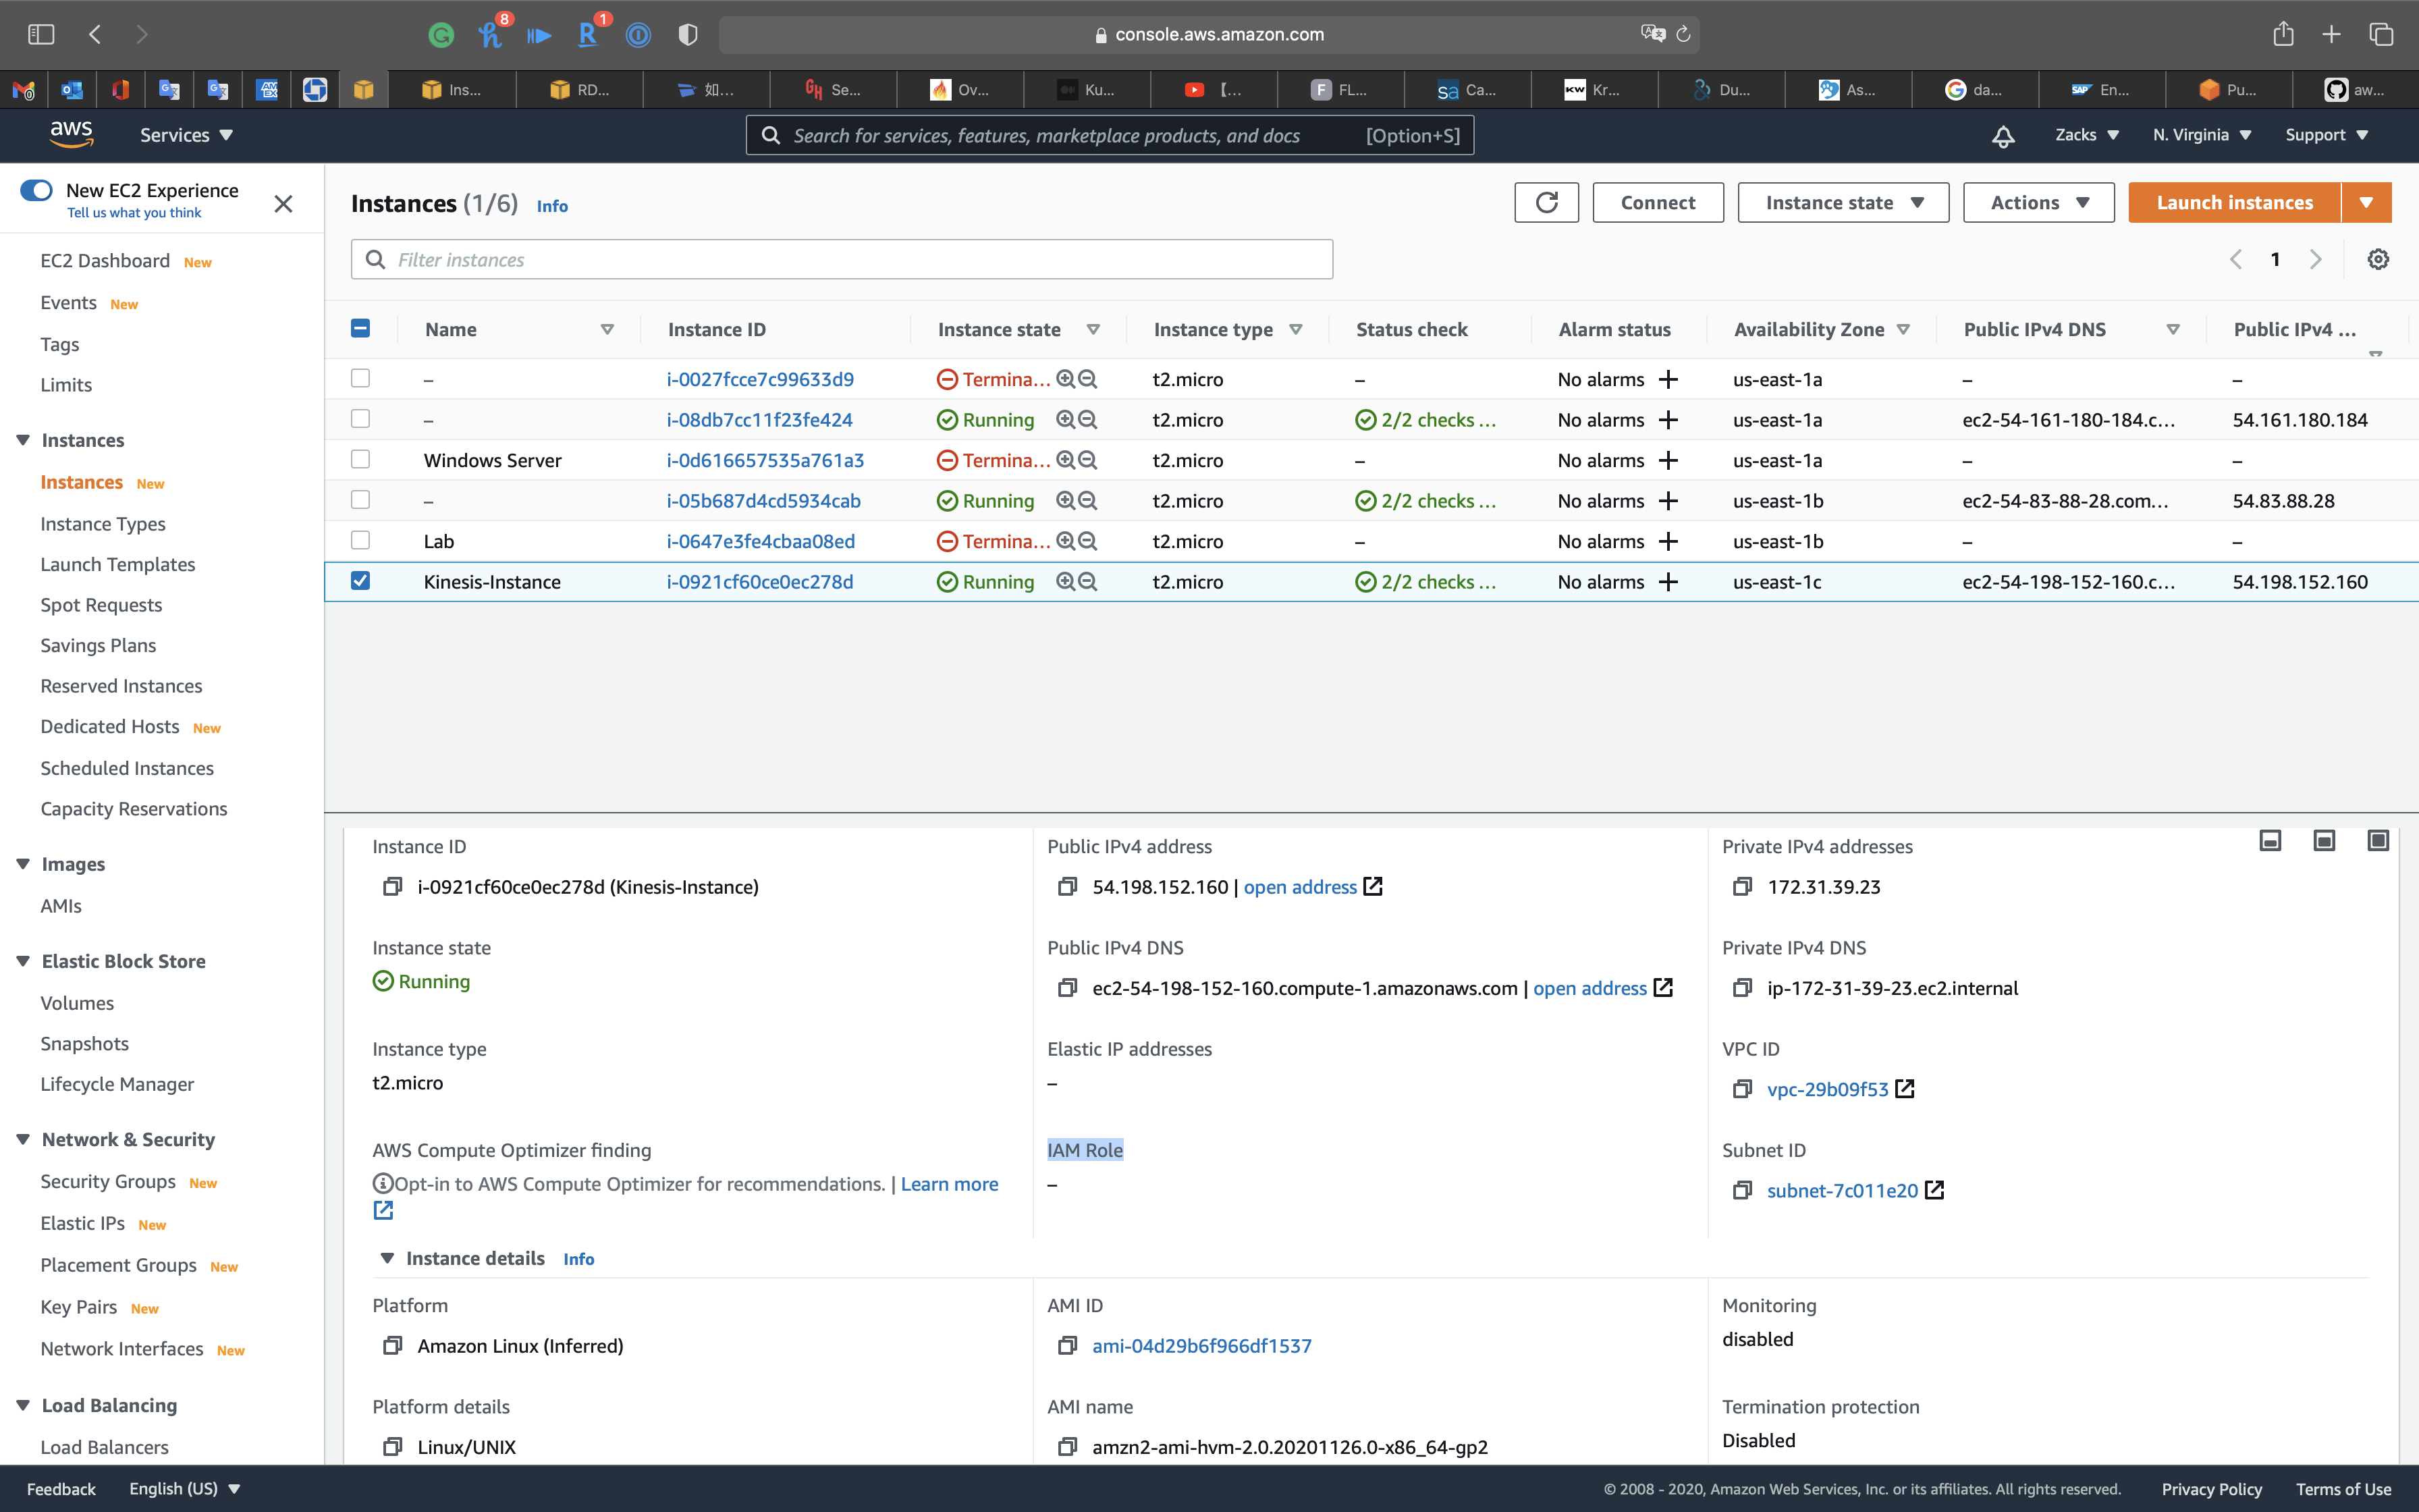Viewport: 2419px width, 1512px height.
Task: Add alarm for Kinesis-Instance with plus icon
Action: coord(1668,582)
